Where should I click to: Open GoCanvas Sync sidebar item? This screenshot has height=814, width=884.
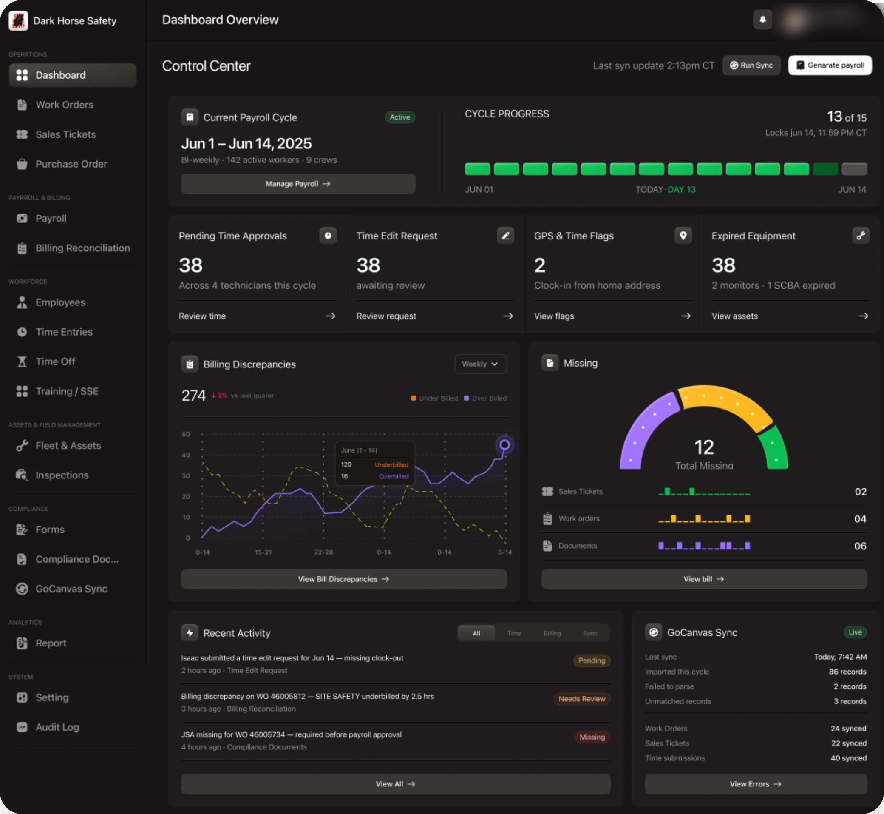pyautogui.click(x=73, y=589)
